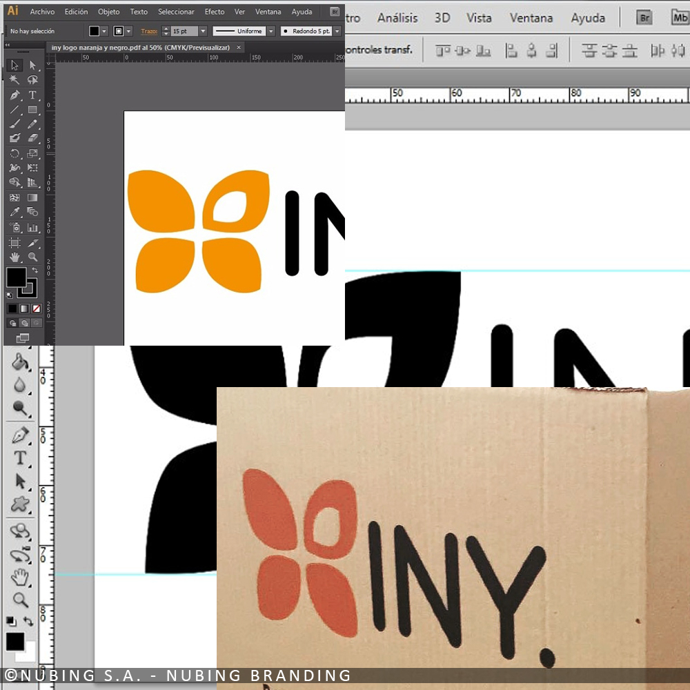Set fill type to Color in Illustrator toolbar
Image resolution: width=690 pixels, height=690 pixels.
[12, 308]
